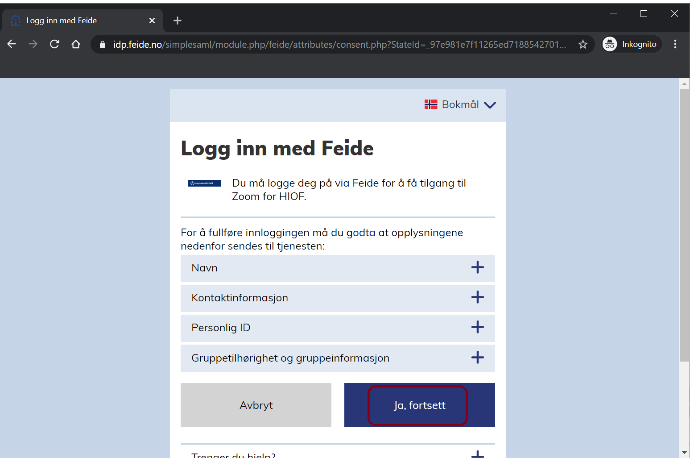
Task: Expand the Navn section
Action: 338,268
